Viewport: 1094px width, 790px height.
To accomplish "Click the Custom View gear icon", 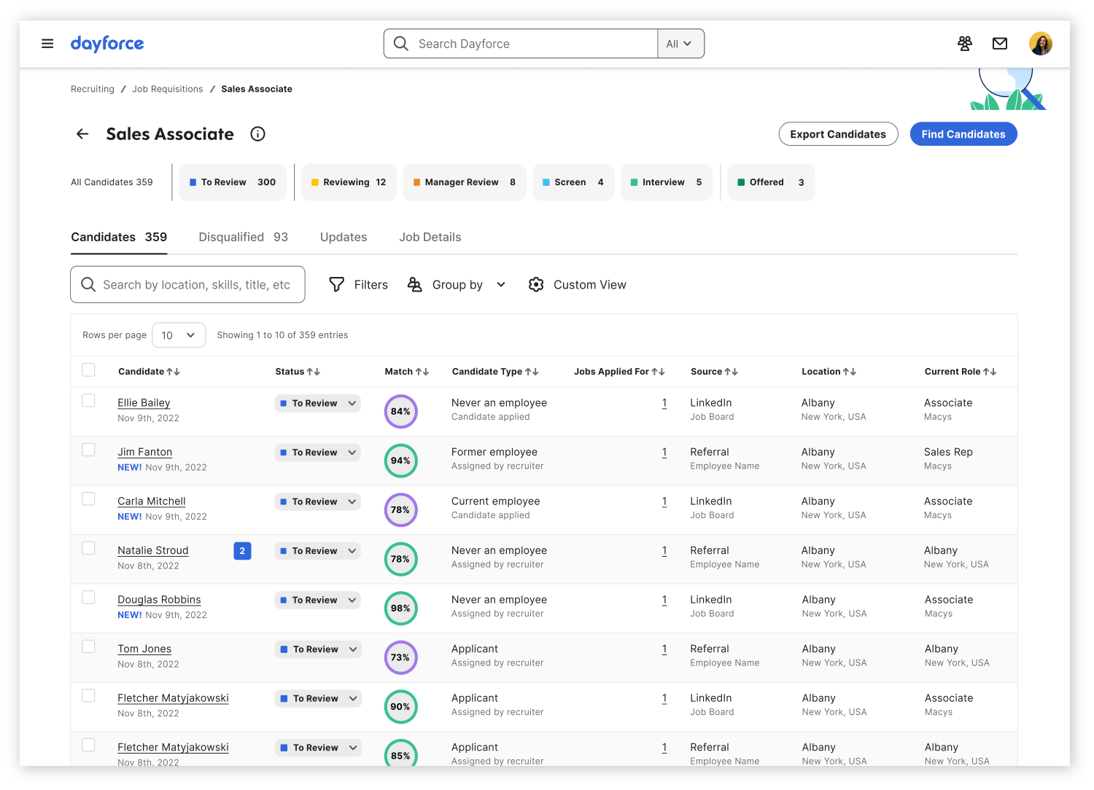I will pyautogui.click(x=536, y=285).
